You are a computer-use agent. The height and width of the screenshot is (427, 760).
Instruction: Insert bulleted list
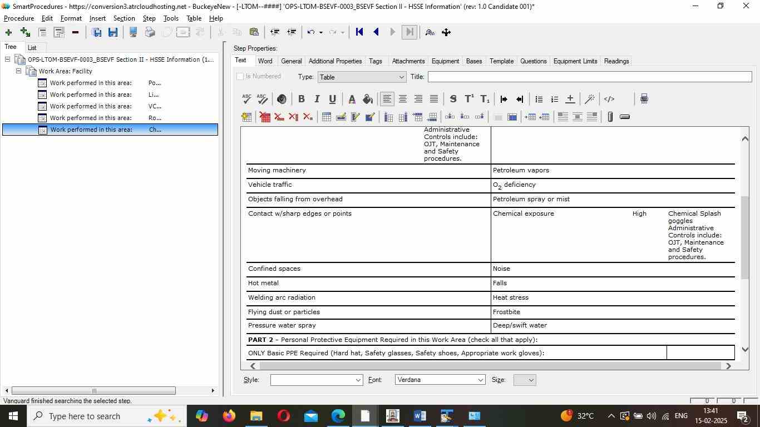tap(539, 99)
